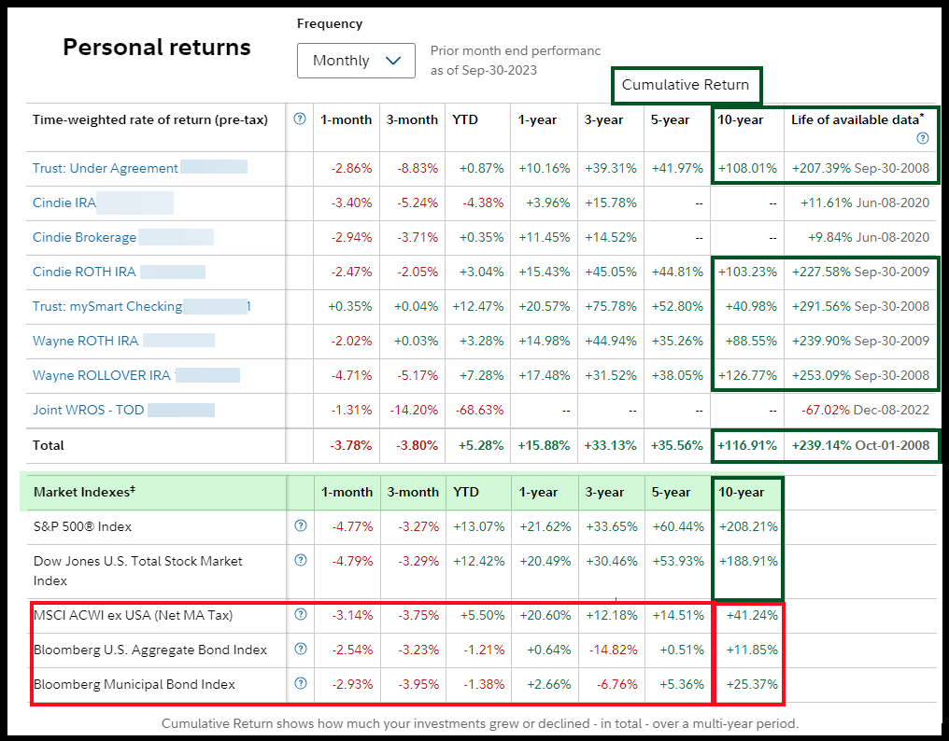
Task: Click the Cumulative Return label box
Action: point(686,85)
